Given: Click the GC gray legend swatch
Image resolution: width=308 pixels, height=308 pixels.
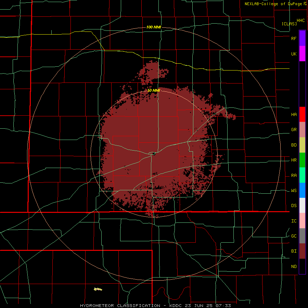Looking at the screenshot, I should (302, 236).
